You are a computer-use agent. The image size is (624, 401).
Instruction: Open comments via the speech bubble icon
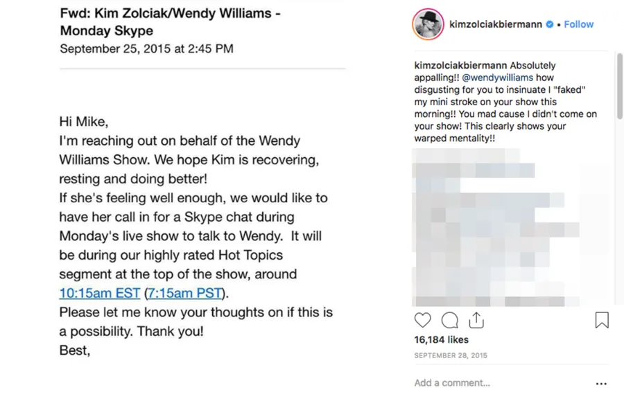pyautogui.click(x=449, y=320)
